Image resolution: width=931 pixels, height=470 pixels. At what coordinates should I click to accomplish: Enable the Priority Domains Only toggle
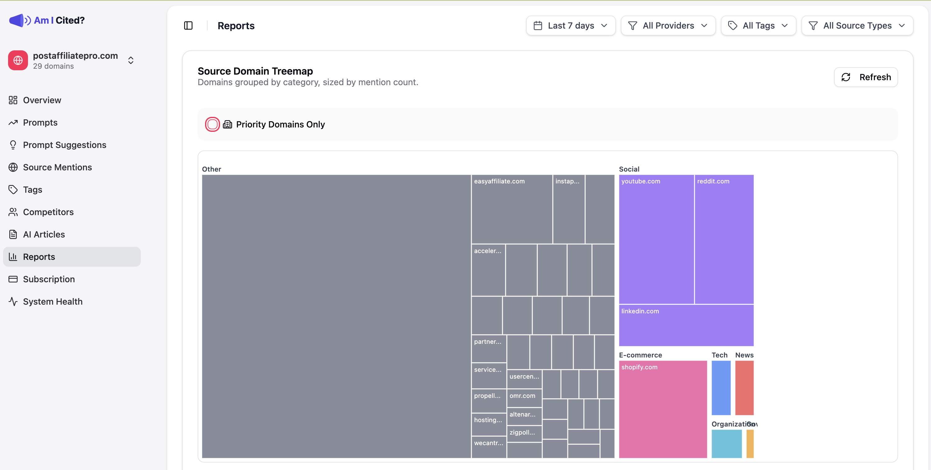pos(212,124)
